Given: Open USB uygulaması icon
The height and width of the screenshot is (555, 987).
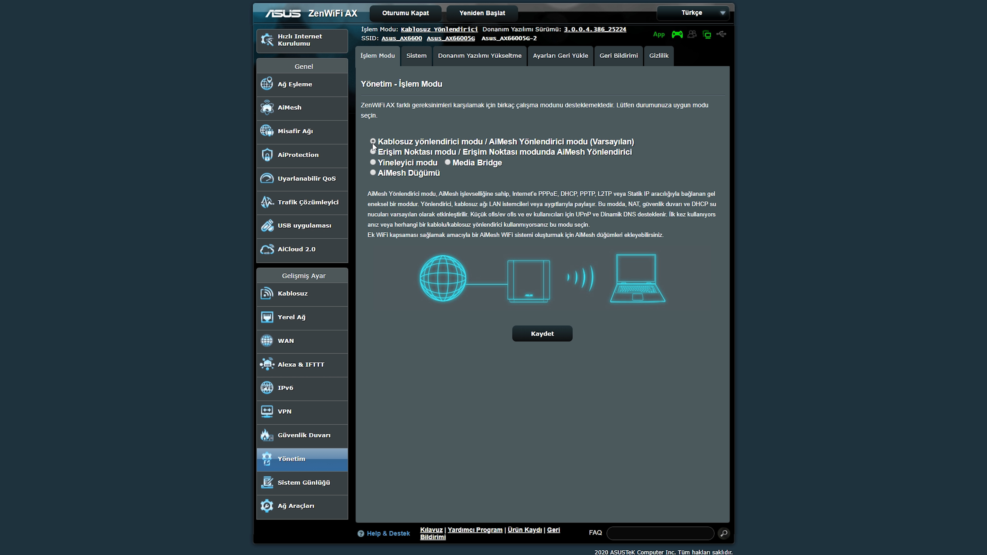Looking at the screenshot, I should click(267, 226).
